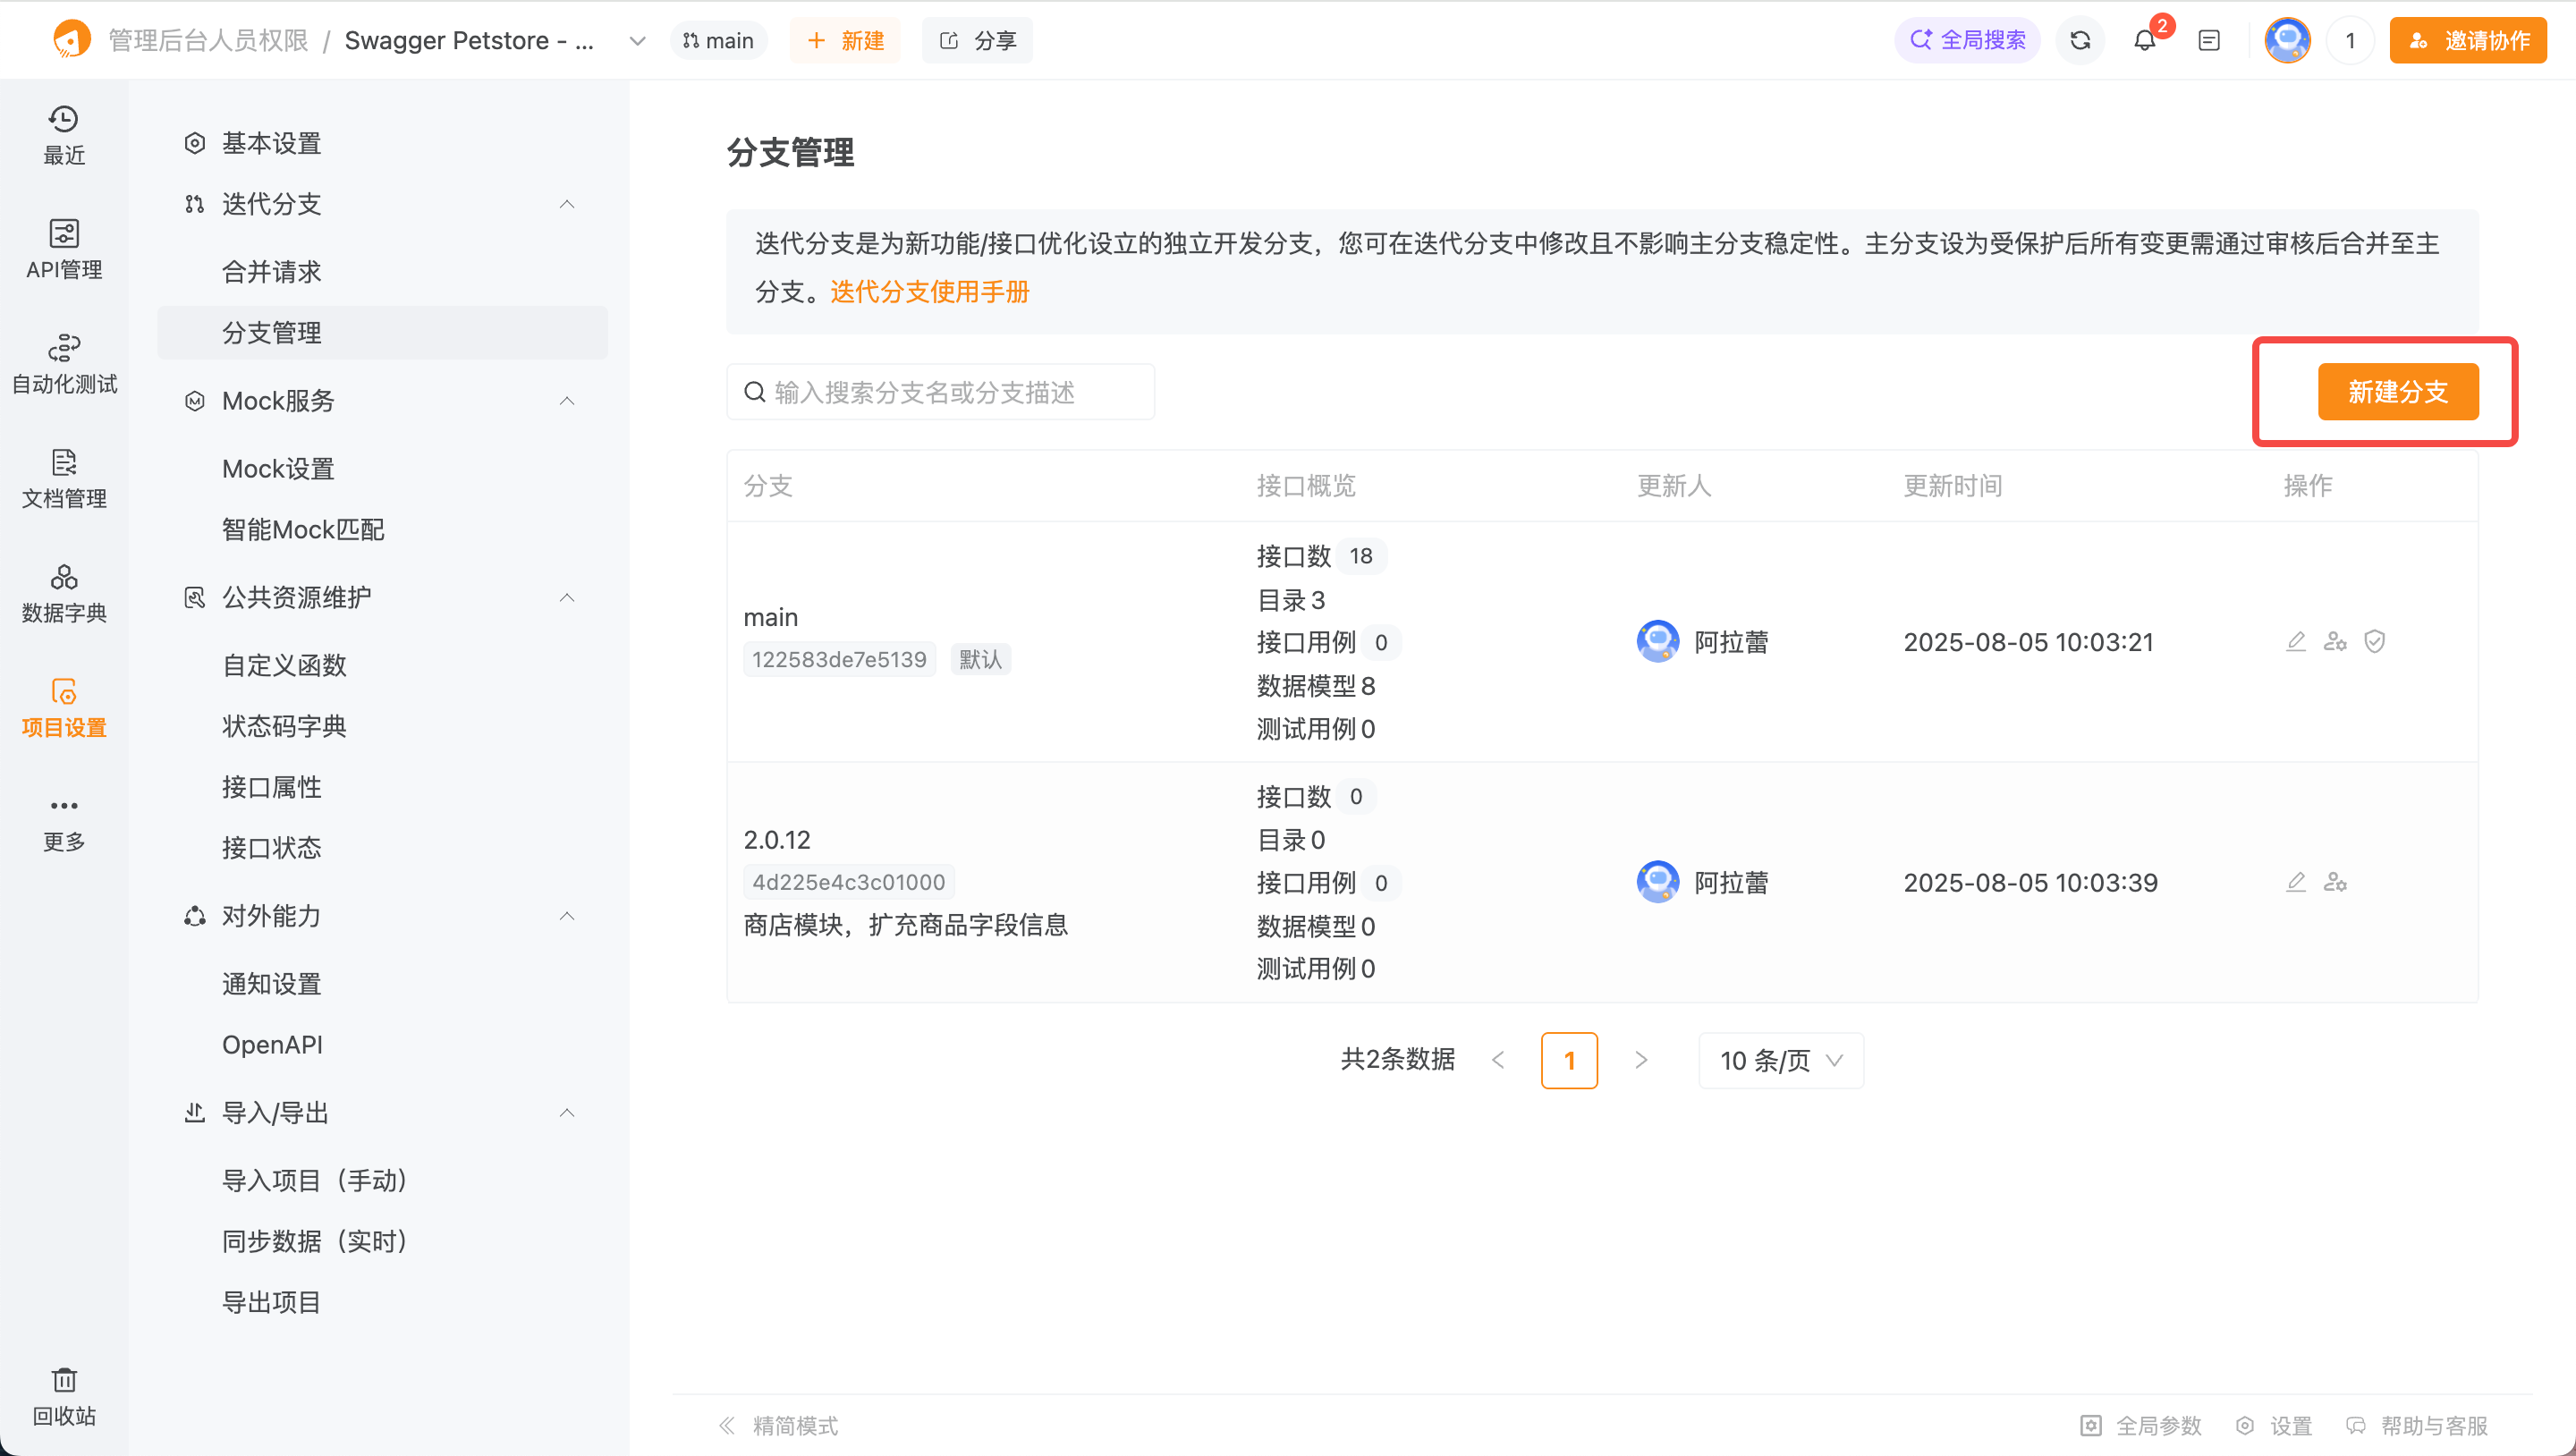Open the main branch selector
2576x1456 pixels.
pyautogui.click(x=718, y=40)
